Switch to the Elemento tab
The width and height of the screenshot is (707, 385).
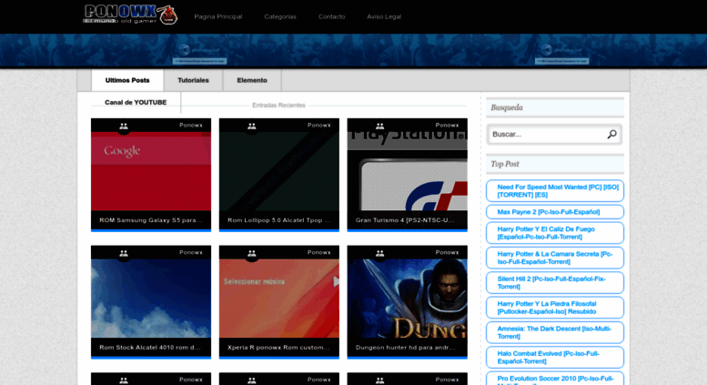pos(252,80)
